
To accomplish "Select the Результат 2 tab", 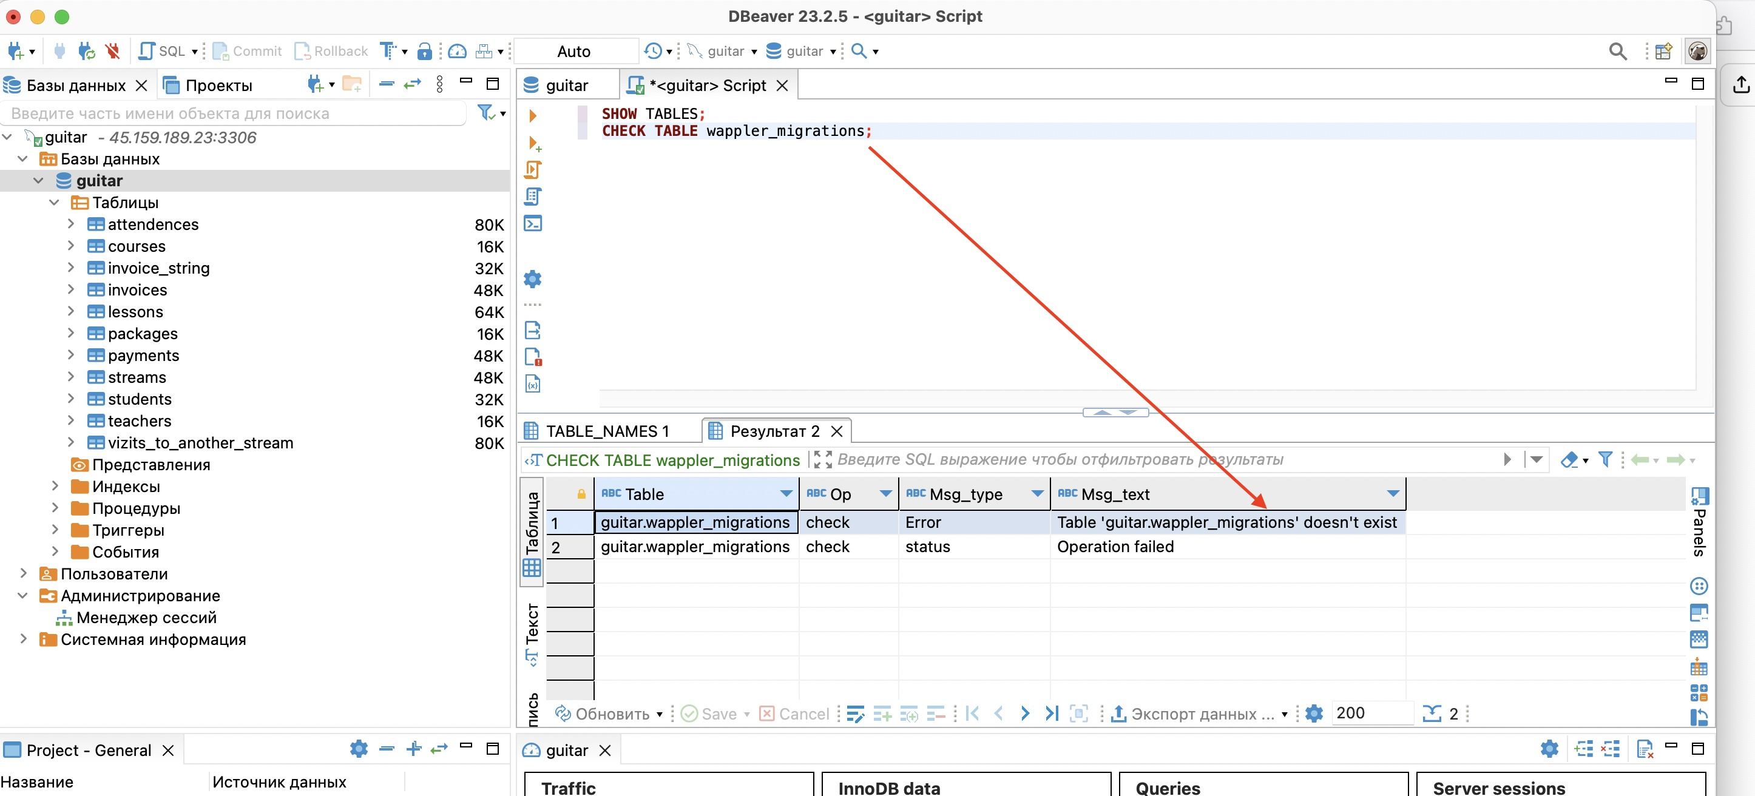I will tap(774, 431).
